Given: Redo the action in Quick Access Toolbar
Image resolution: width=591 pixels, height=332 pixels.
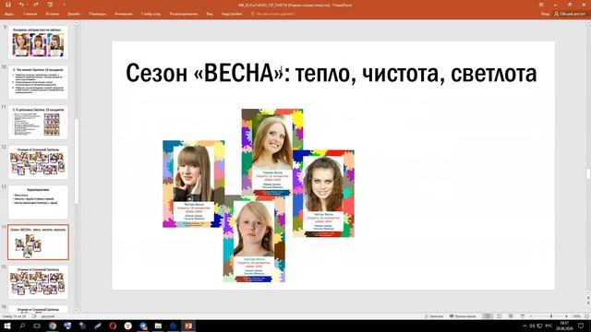Looking at the screenshot, I should pyautogui.click(x=36, y=5).
